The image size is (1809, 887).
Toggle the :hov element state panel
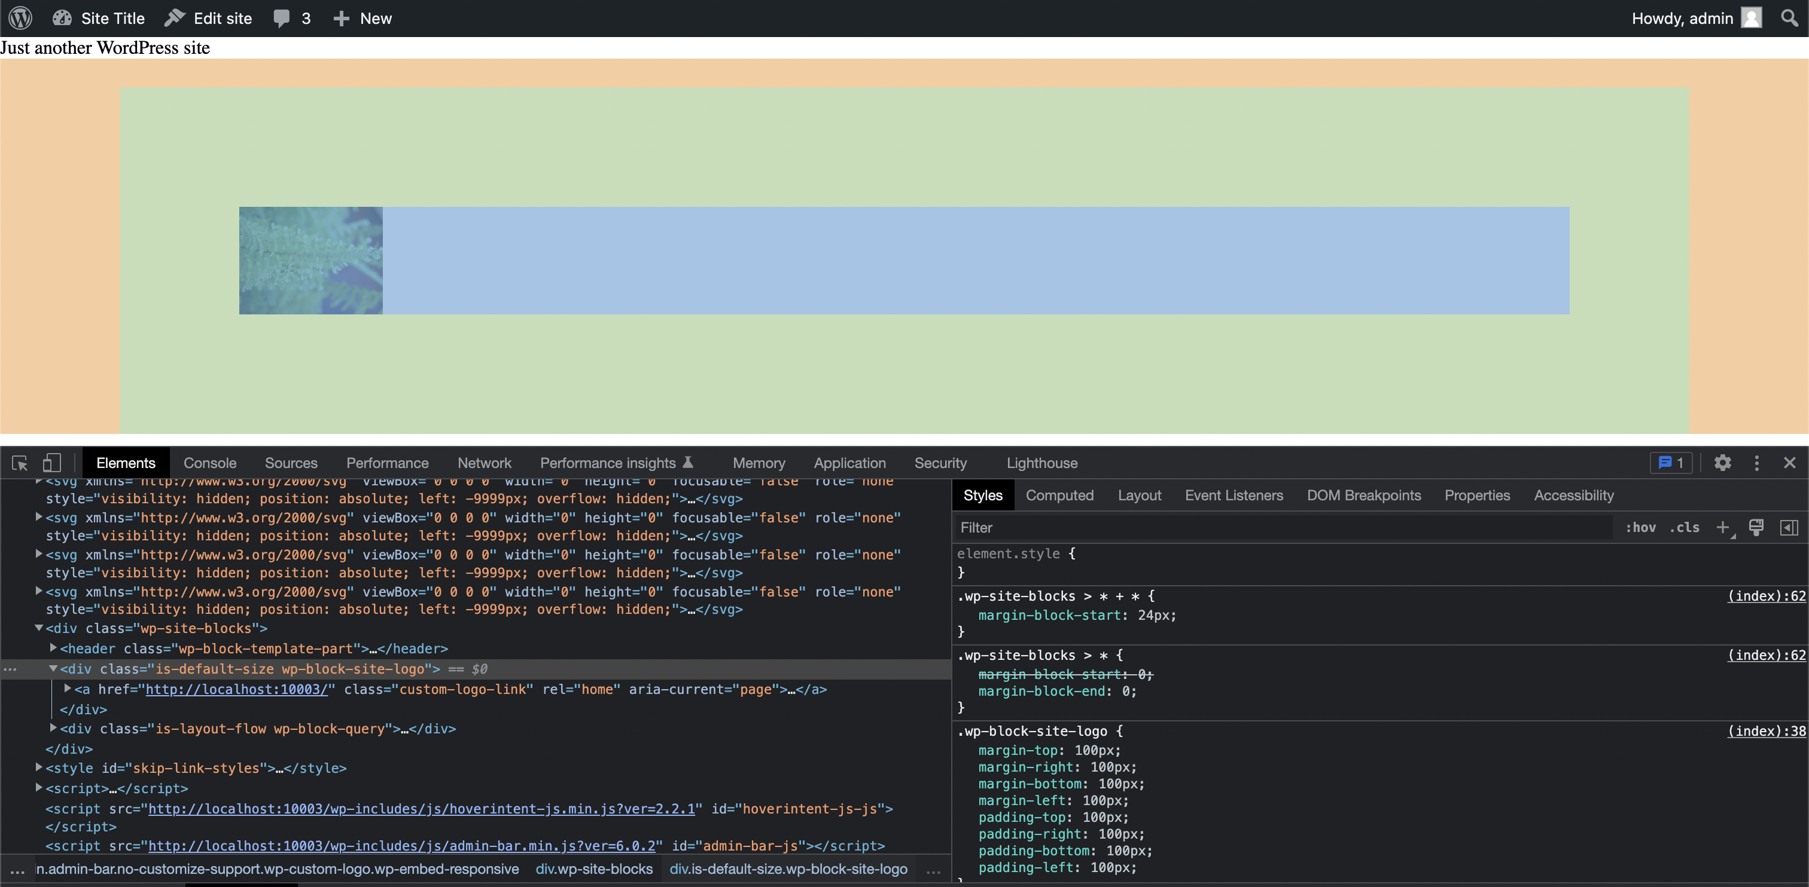click(x=1640, y=528)
